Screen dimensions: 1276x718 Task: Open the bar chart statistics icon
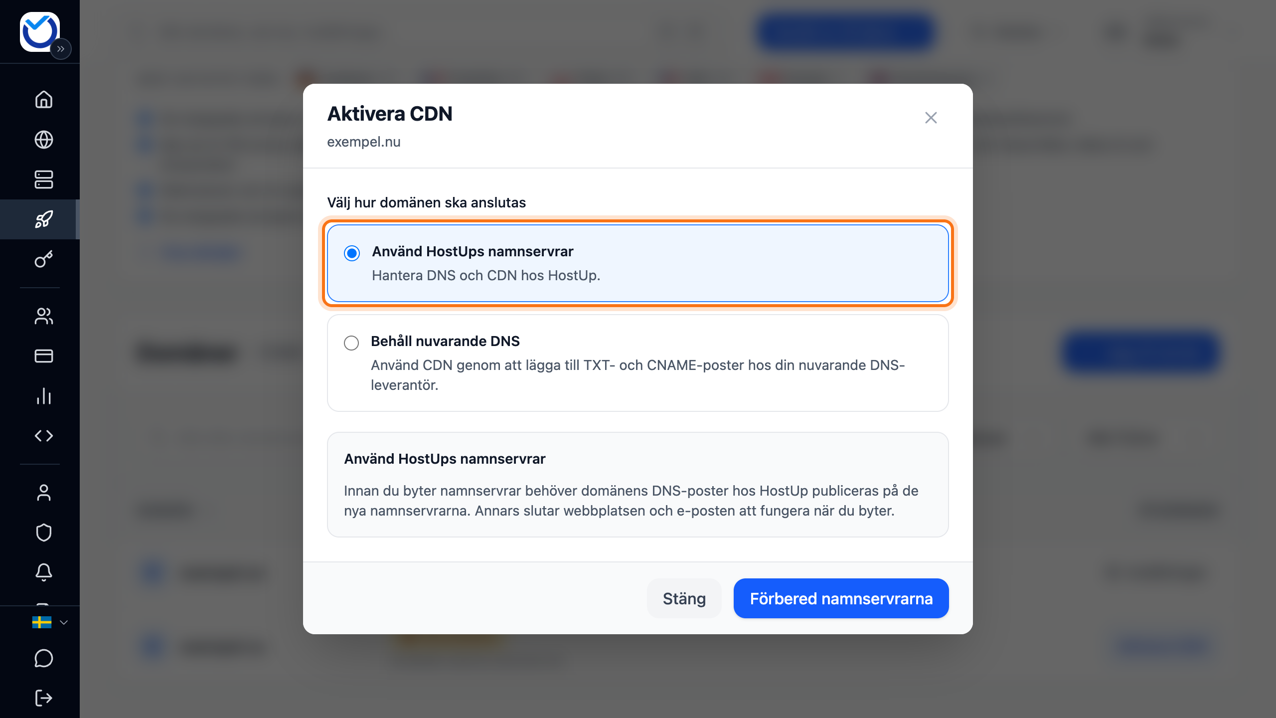(44, 396)
